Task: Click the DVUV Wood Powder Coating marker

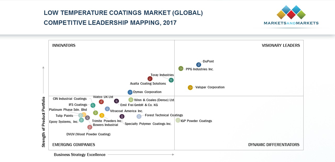Action: click(x=90, y=127)
